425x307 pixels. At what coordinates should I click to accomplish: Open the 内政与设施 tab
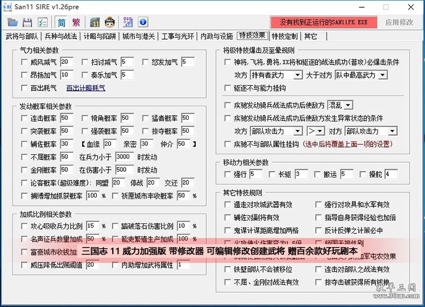(x=217, y=36)
